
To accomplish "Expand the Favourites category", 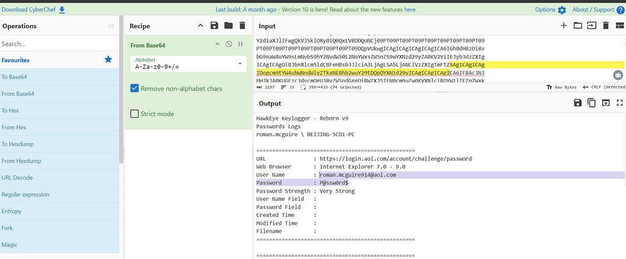I will point(60,60).
